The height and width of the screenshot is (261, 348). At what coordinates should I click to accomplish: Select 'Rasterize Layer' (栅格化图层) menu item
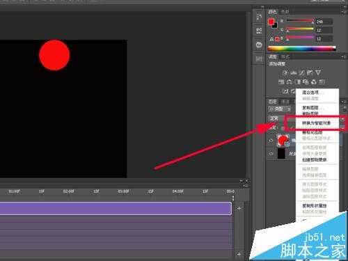coord(312,132)
